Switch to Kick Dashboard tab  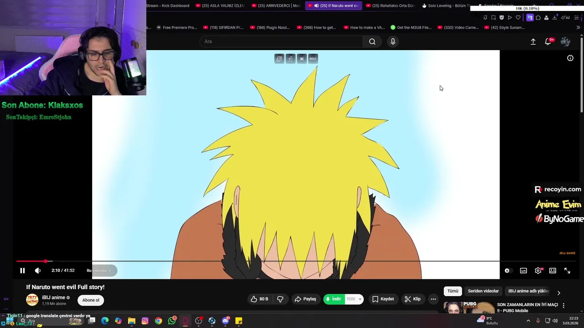(168, 5)
